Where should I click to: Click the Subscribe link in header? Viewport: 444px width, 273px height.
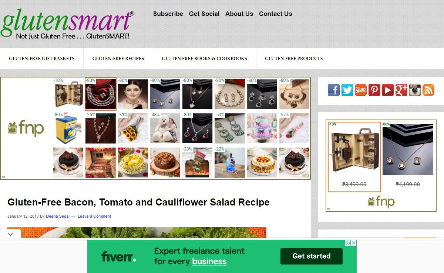tap(168, 14)
